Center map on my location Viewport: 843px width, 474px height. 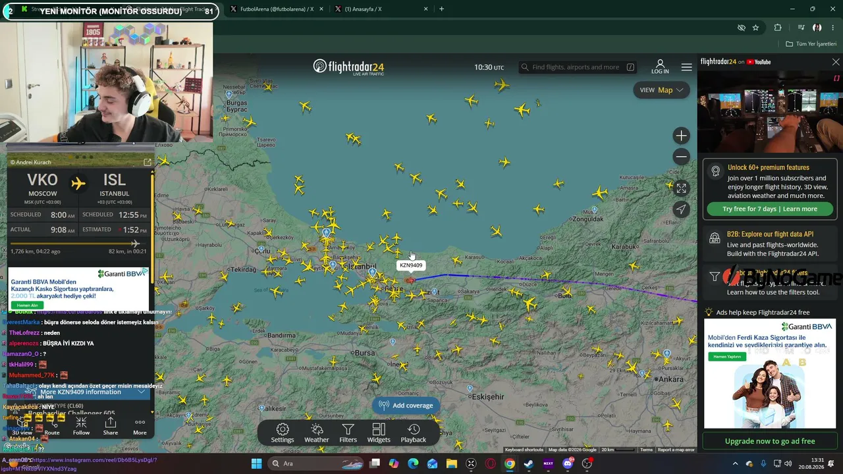coord(682,209)
